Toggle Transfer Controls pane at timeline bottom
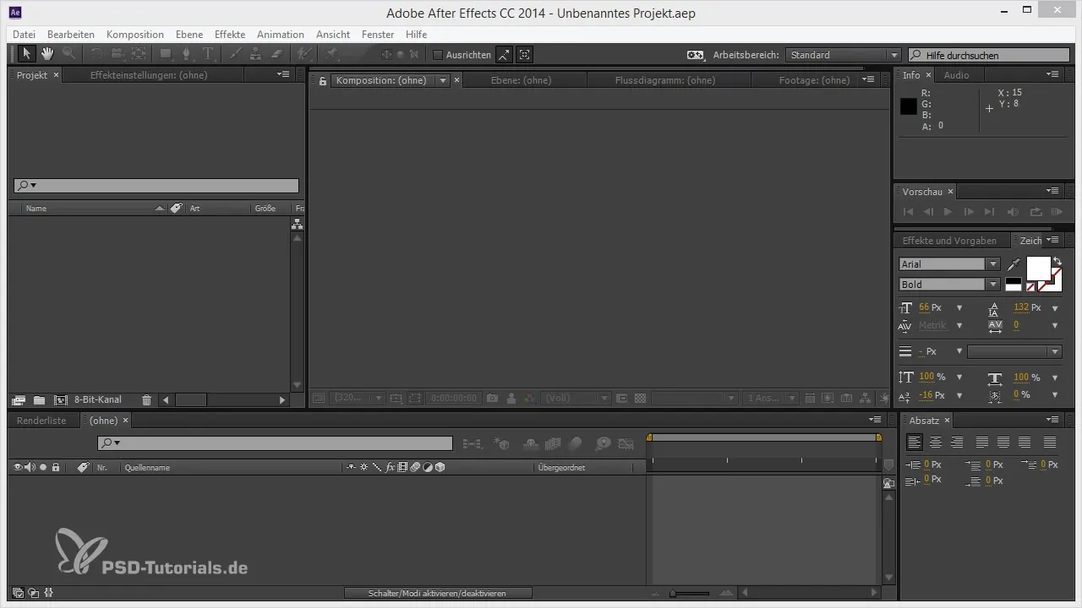1082x608 pixels. [33, 593]
